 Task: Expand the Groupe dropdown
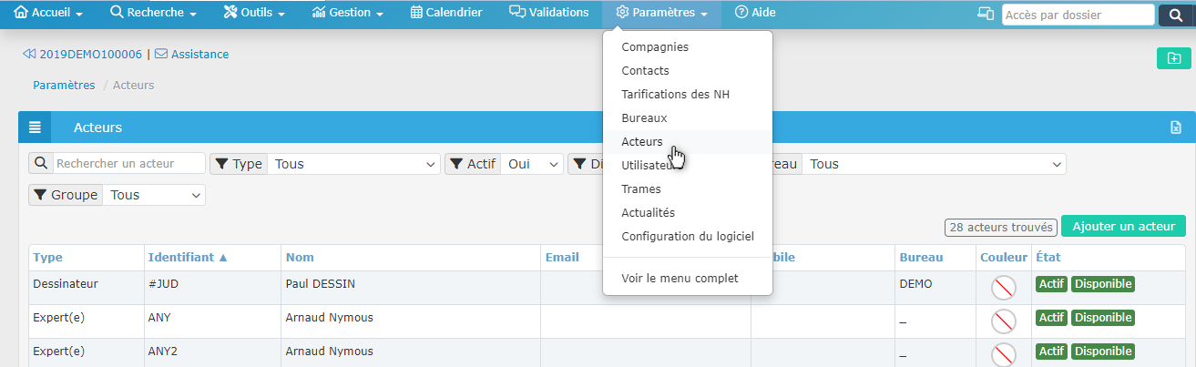154,195
